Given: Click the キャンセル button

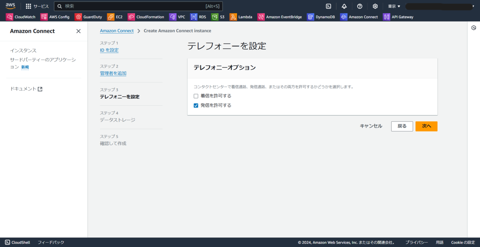Looking at the screenshot, I should [371, 126].
